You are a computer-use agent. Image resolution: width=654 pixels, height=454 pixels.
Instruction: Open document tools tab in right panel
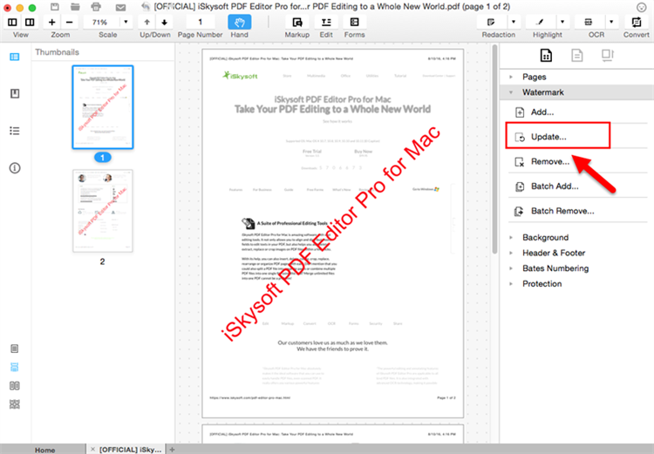pyautogui.click(x=546, y=55)
